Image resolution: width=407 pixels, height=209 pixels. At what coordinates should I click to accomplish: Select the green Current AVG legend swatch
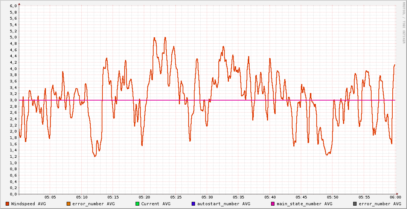(137, 204)
